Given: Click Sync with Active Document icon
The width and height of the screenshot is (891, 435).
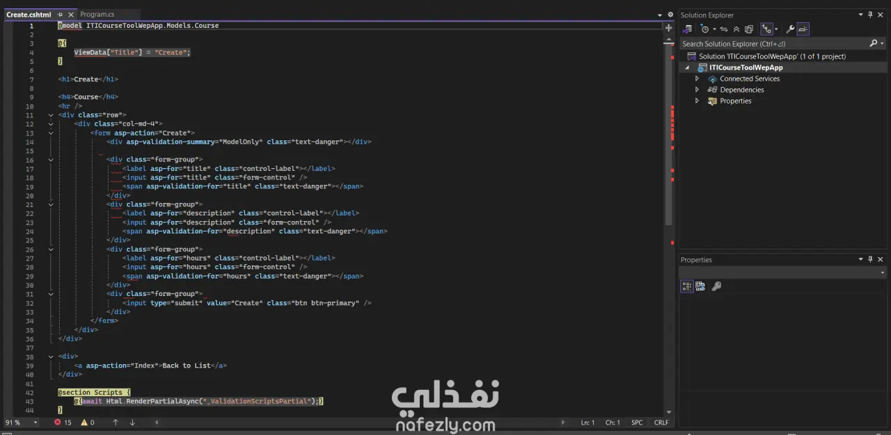Looking at the screenshot, I should [x=724, y=29].
